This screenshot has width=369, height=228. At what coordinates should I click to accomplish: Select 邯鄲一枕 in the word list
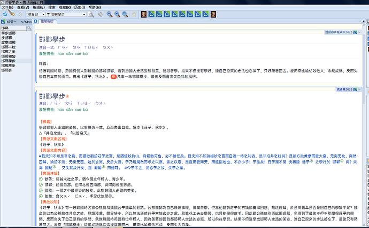pyautogui.click(x=10, y=47)
